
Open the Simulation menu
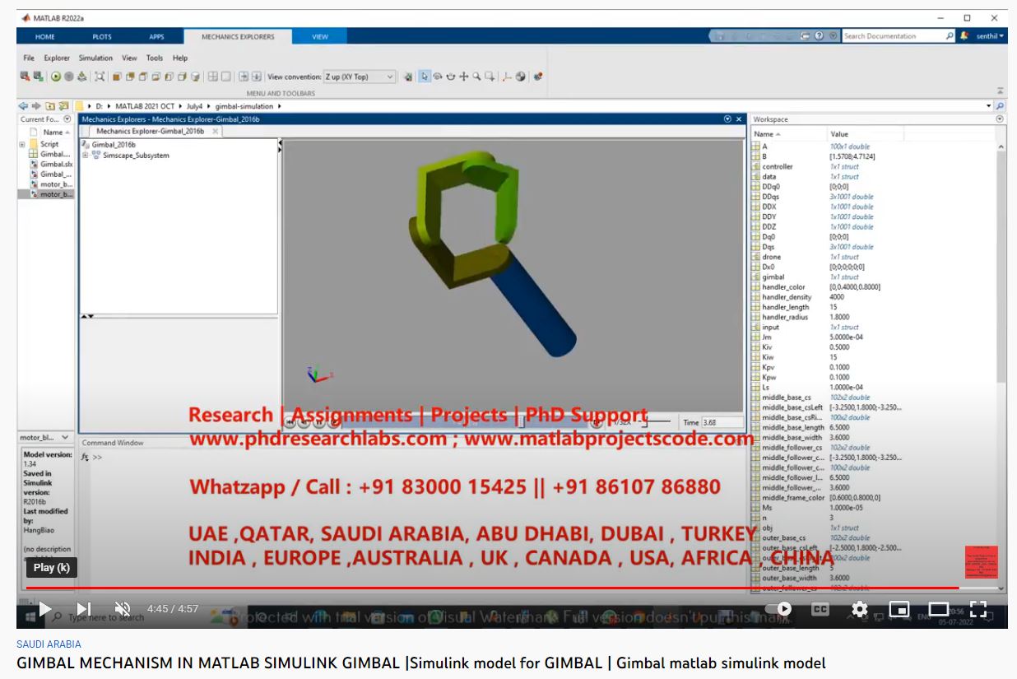tap(95, 58)
